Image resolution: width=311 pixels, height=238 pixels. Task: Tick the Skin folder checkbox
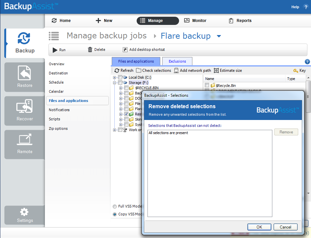pyautogui.click(x=126, y=119)
